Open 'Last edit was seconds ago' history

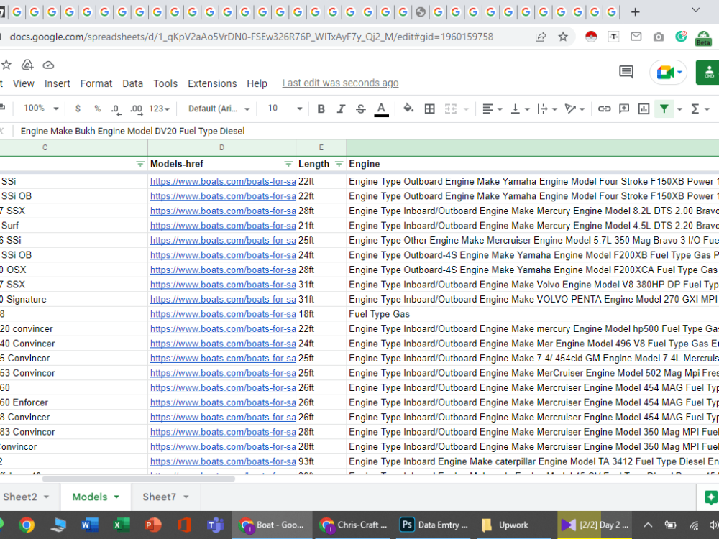340,83
